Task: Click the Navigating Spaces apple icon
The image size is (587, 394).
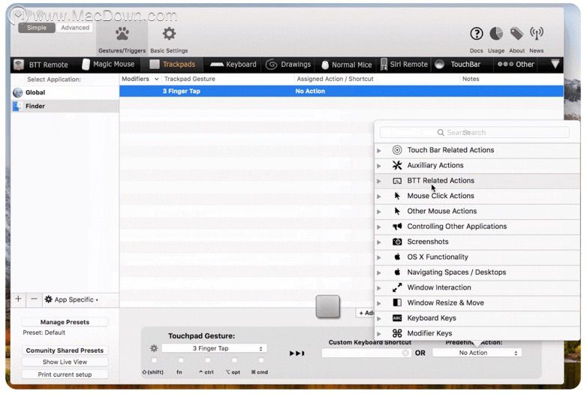Action: pyautogui.click(x=397, y=272)
